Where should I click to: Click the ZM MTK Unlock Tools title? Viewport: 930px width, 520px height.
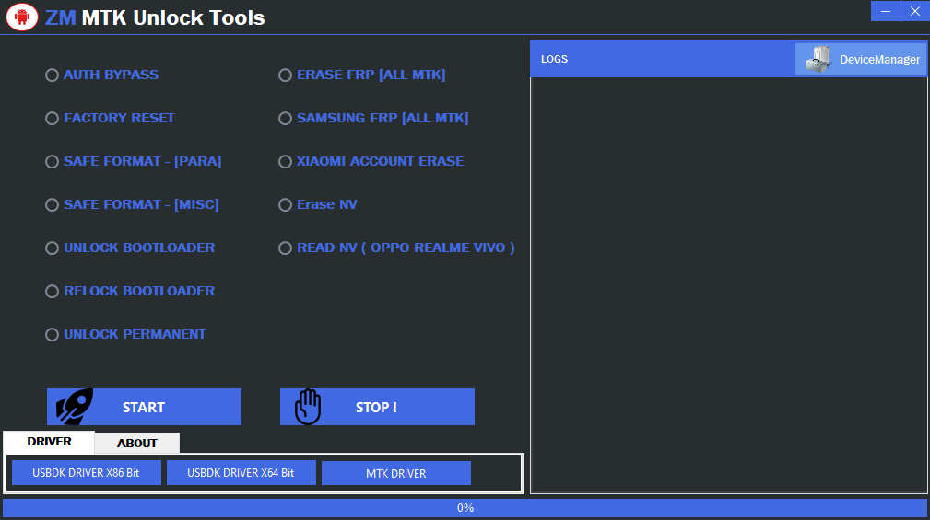pyautogui.click(x=155, y=17)
